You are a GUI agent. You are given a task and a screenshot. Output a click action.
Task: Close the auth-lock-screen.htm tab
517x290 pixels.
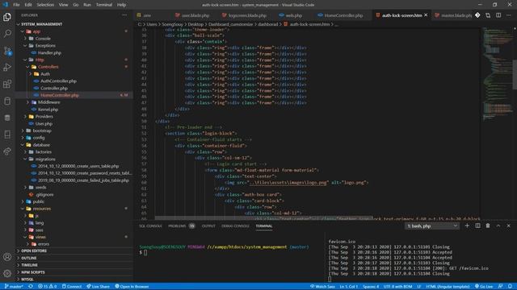[x=426, y=15]
